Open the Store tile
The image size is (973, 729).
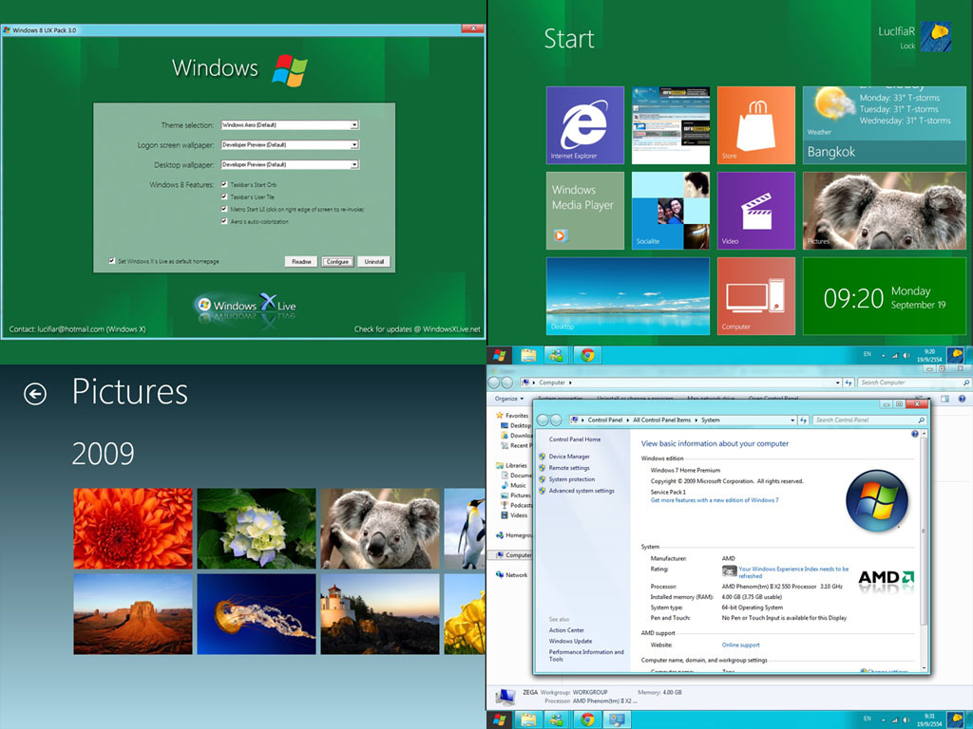tap(755, 124)
